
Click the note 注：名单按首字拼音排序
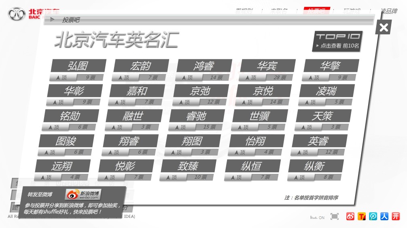click(311, 198)
